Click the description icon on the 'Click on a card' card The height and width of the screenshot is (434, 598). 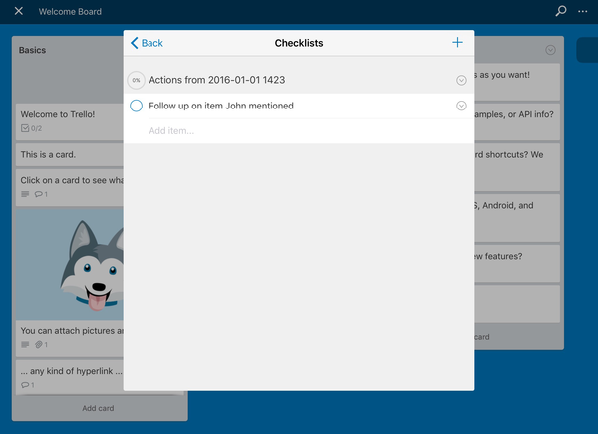pyautogui.click(x=25, y=194)
